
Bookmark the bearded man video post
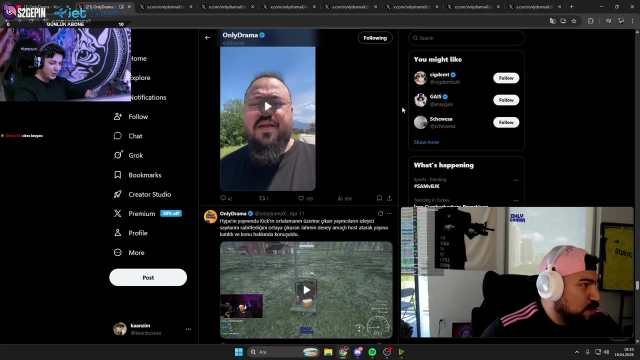pos(379,198)
